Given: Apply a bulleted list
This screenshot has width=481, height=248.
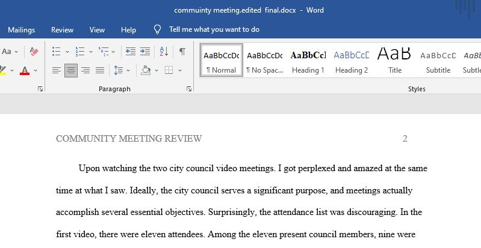Looking at the screenshot, I should [x=56, y=52].
